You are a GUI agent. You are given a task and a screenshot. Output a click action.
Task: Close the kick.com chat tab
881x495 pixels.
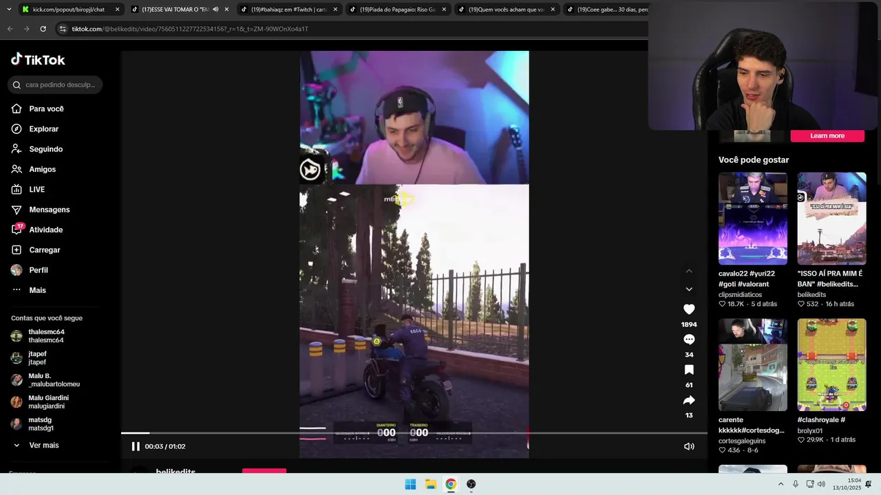coord(117,10)
